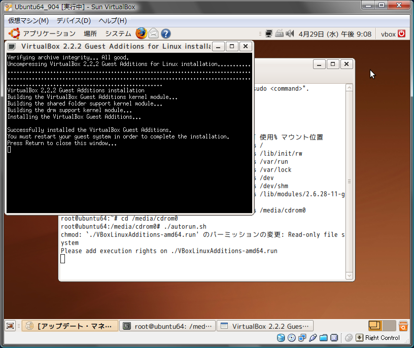
Task: Open the ヘルプ(H) menu
Action: pos(113,21)
